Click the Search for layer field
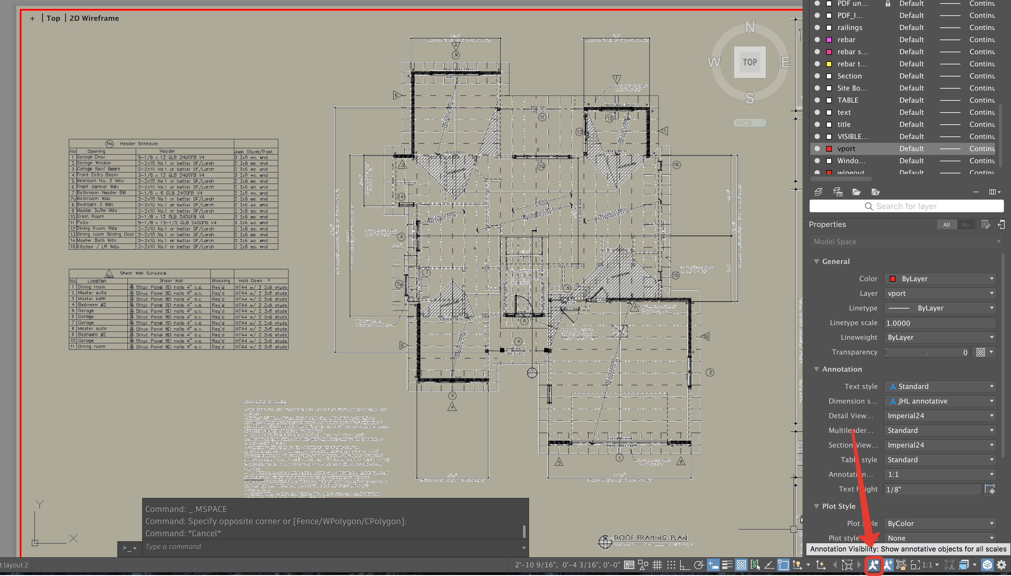The image size is (1011, 576). click(906, 207)
